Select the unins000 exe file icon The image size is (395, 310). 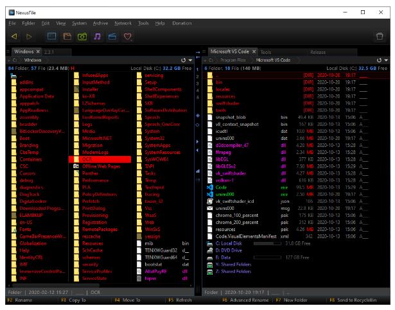coord(210,194)
